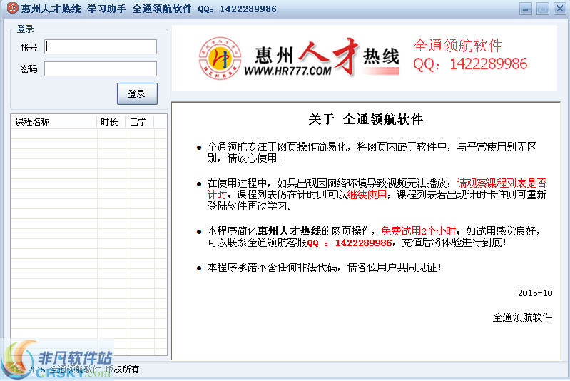Click the red 全通领航软件 banner text

[458, 46]
